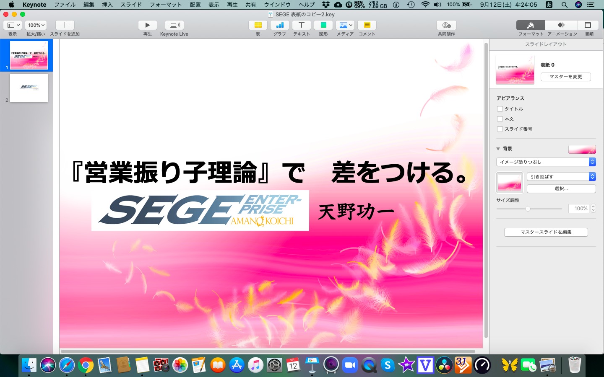The width and height of the screenshot is (604, 377).
Task: Click the 表紙 0 master layout thumbnail
Action: point(515,70)
